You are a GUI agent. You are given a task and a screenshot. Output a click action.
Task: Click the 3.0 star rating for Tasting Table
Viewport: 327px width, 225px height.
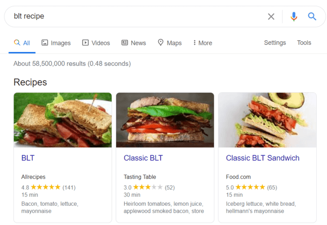click(x=148, y=187)
